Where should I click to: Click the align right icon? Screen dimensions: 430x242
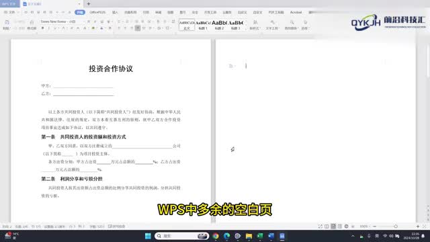click(x=132, y=28)
